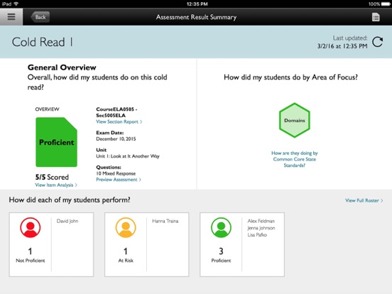
Task: Open the document report icon
Action: (376, 17)
